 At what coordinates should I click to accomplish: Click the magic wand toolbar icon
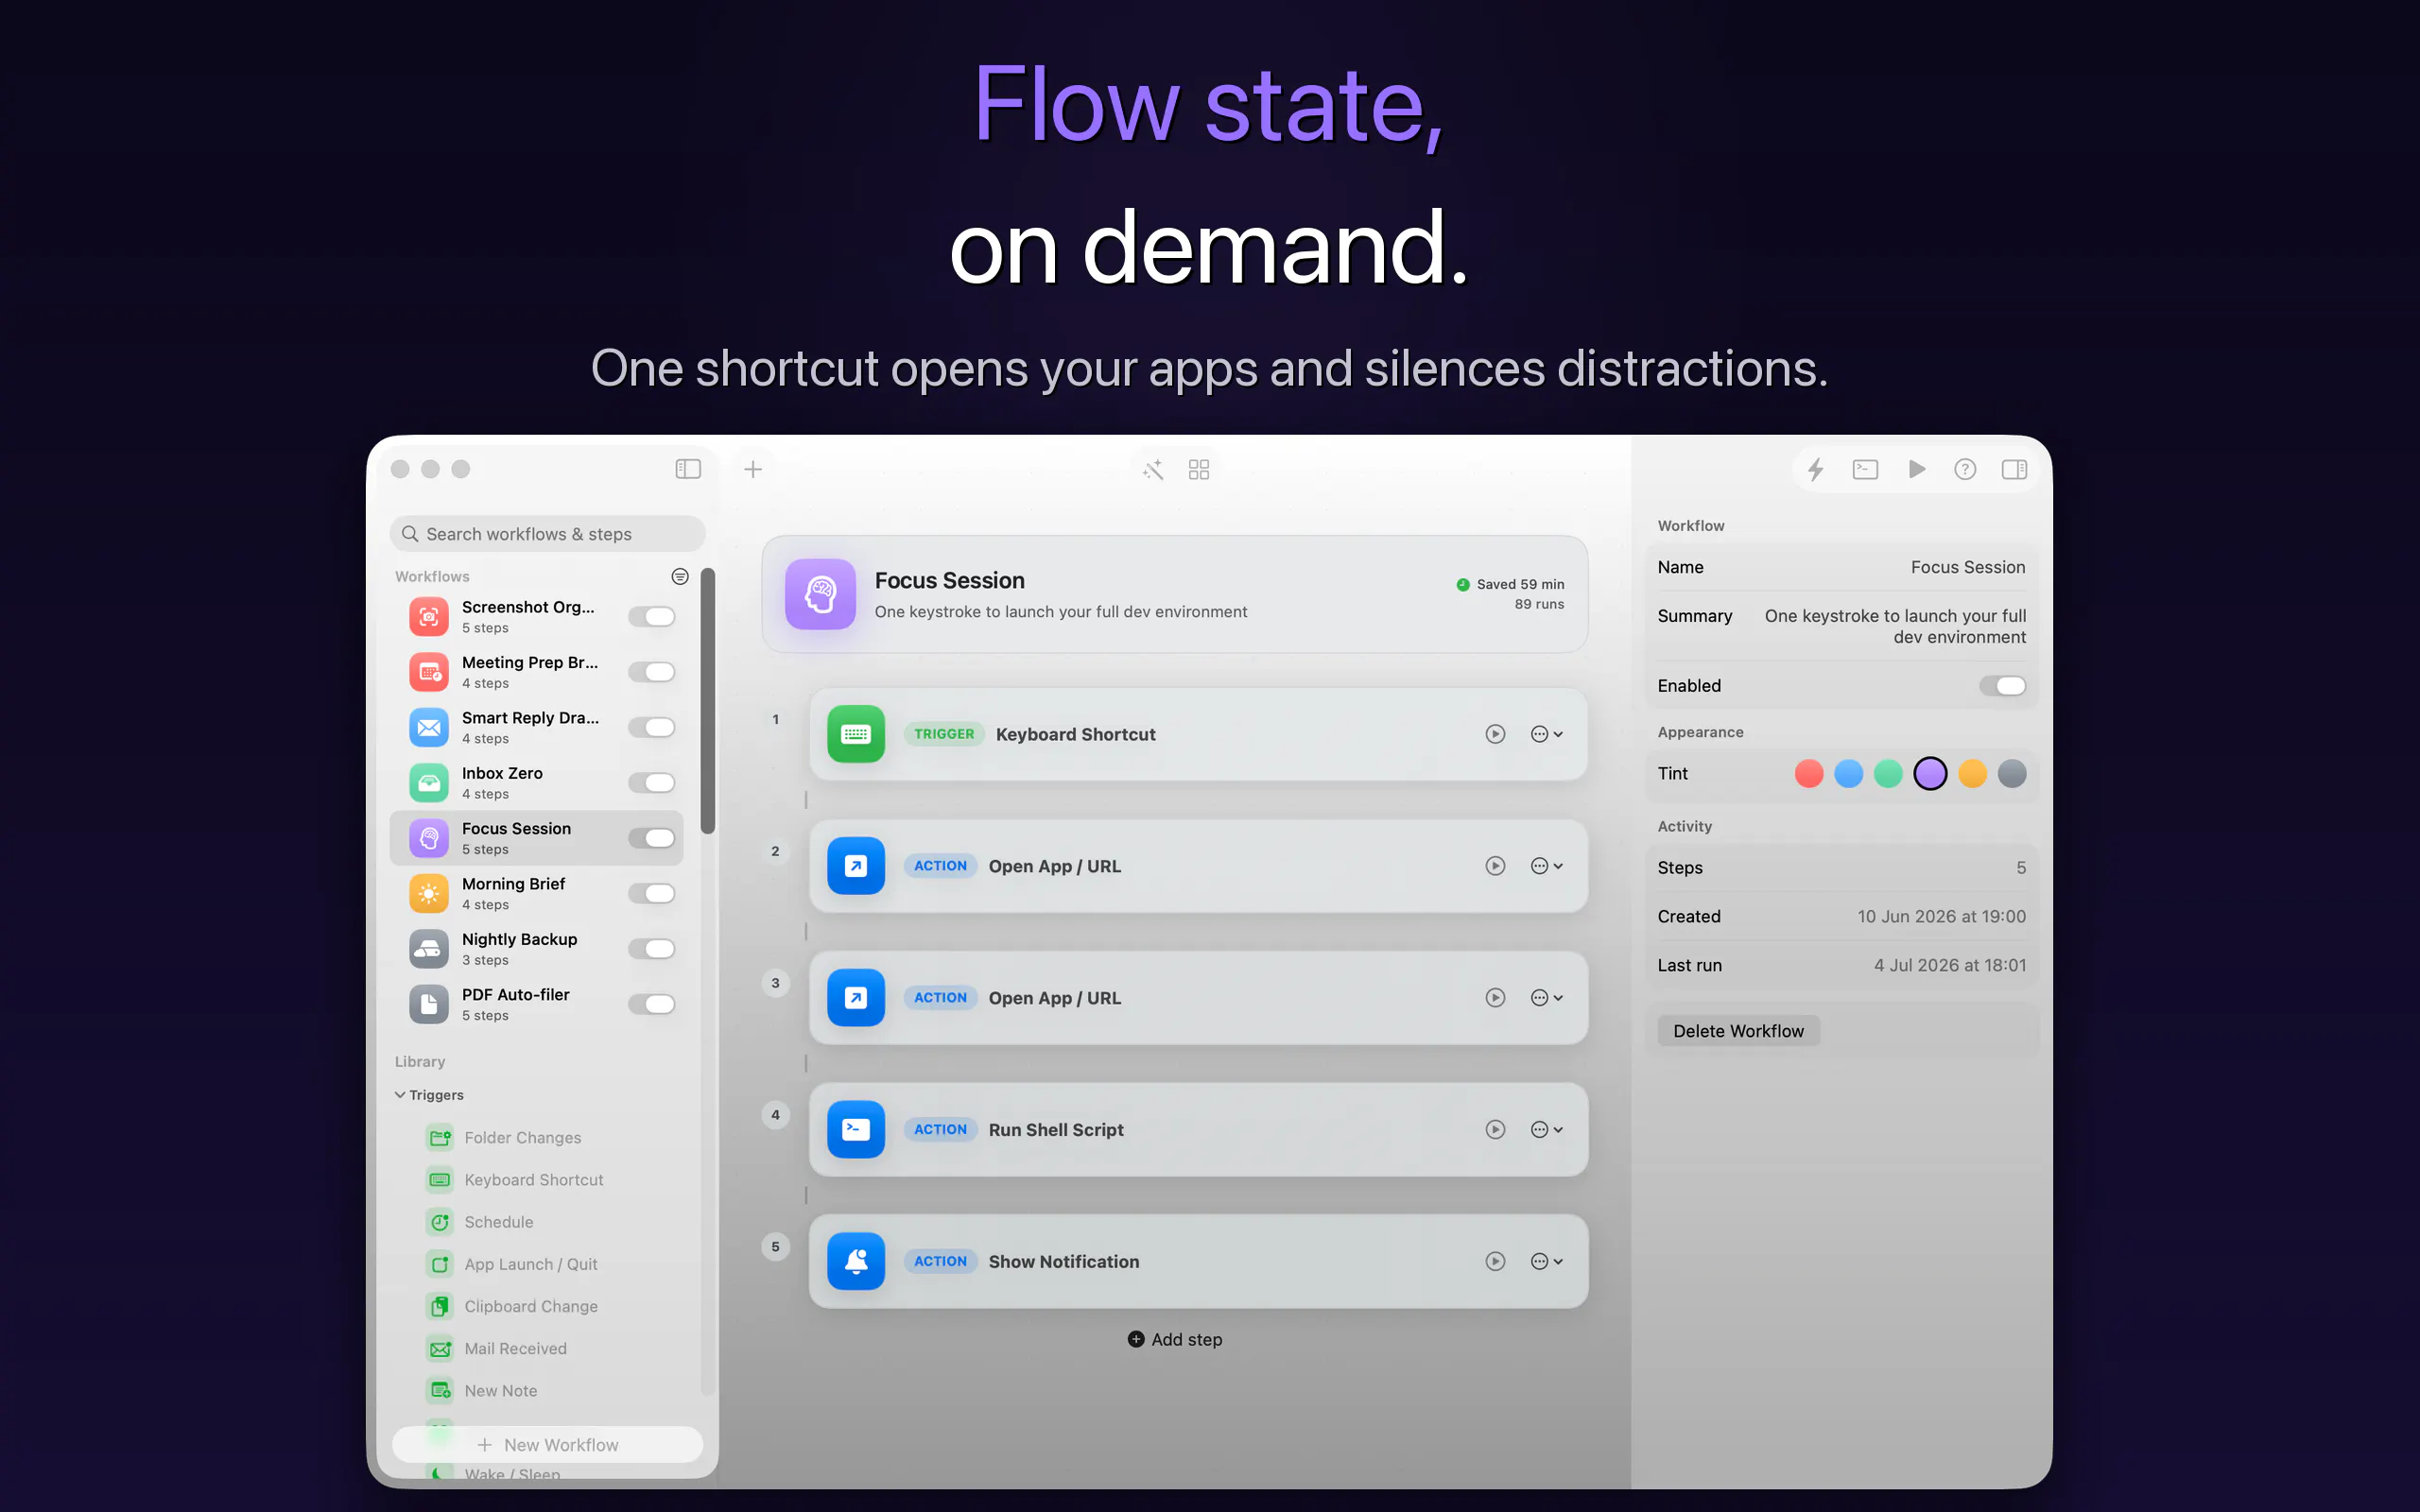click(1153, 469)
